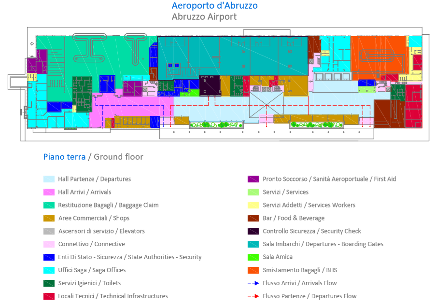Click the Sala Amica bright green swatch
The height and width of the screenshot is (305, 436).
click(253, 257)
